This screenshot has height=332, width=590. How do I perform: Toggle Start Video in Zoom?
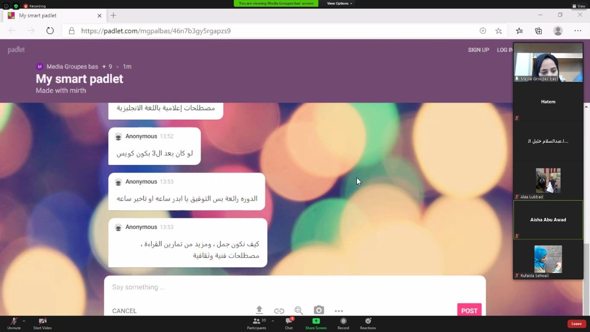click(x=42, y=323)
